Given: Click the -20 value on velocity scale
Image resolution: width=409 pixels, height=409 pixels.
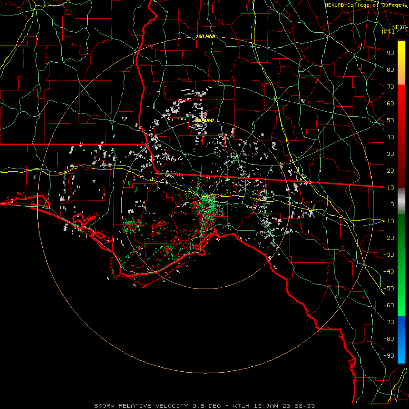Looking at the screenshot, I should [389, 238].
